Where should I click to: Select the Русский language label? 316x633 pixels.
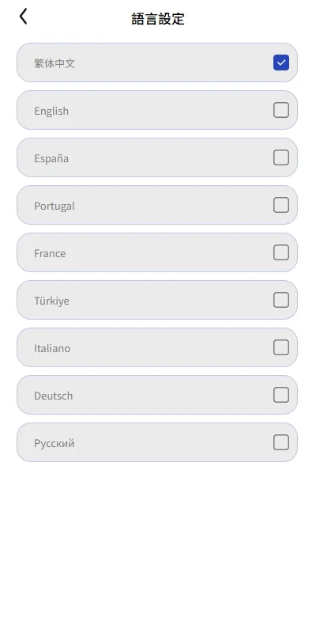(55, 443)
